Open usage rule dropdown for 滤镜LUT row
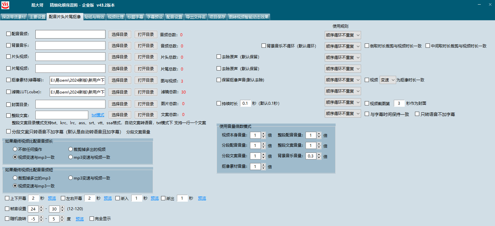 click(x=343, y=91)
